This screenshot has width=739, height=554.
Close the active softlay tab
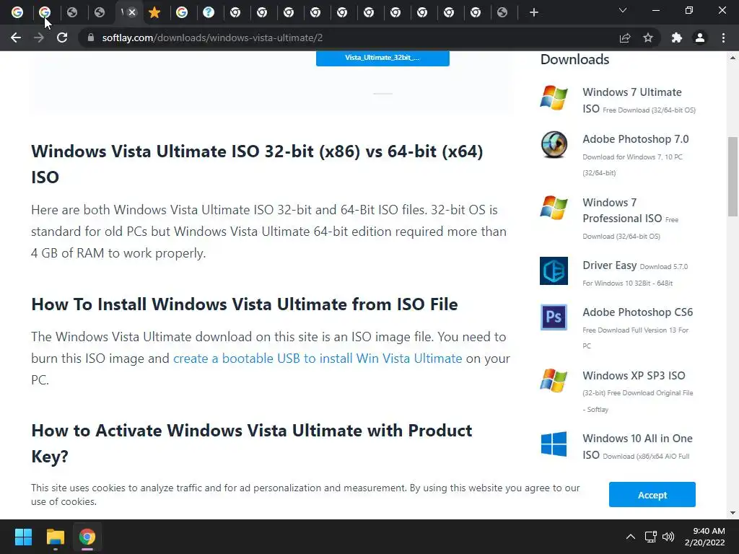pos(133,12)
